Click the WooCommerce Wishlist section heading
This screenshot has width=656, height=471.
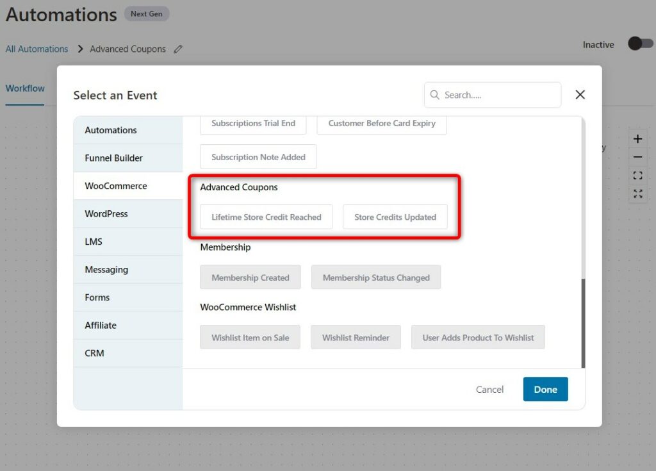pyautogui.click(x=248, y=308)
